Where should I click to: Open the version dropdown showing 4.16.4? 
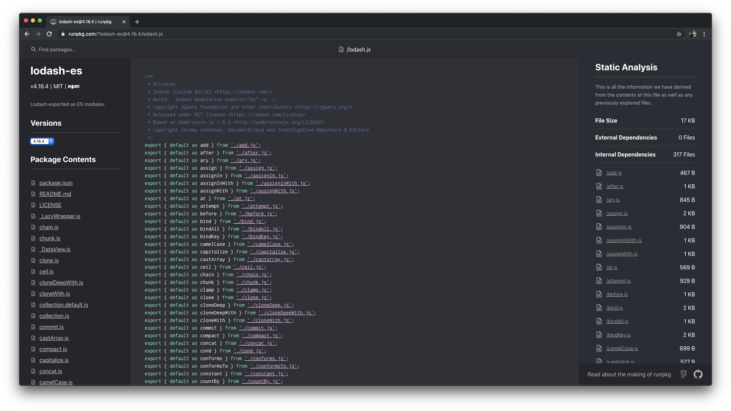pos(42,141)
